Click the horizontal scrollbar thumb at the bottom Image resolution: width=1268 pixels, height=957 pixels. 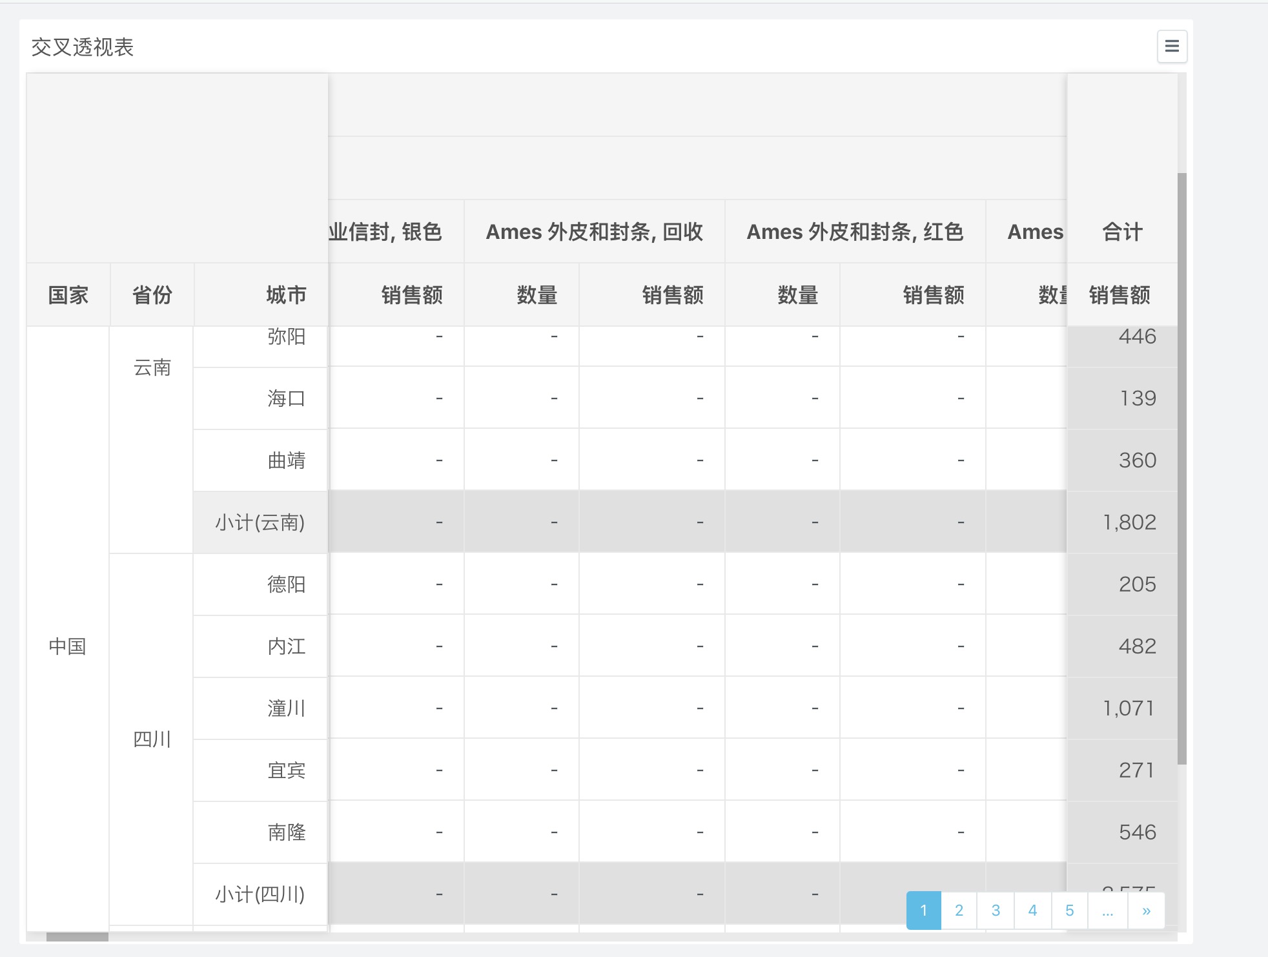[77, 936]
